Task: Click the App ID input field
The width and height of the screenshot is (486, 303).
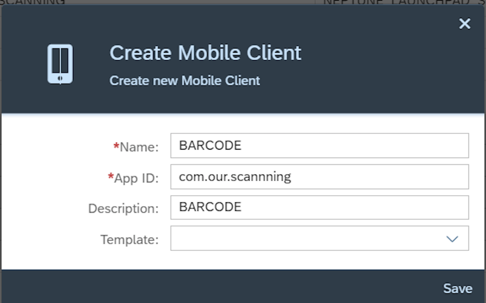Action: (x=320, y=176)
